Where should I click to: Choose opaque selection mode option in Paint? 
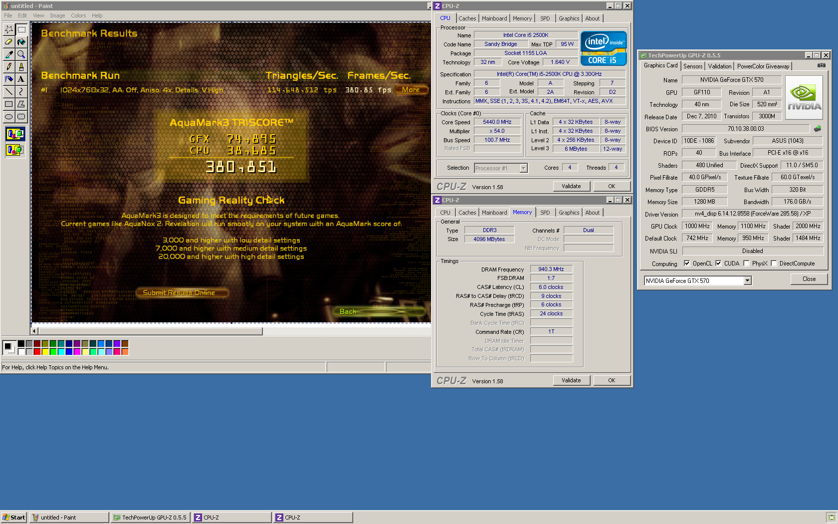tap(15, 134)
